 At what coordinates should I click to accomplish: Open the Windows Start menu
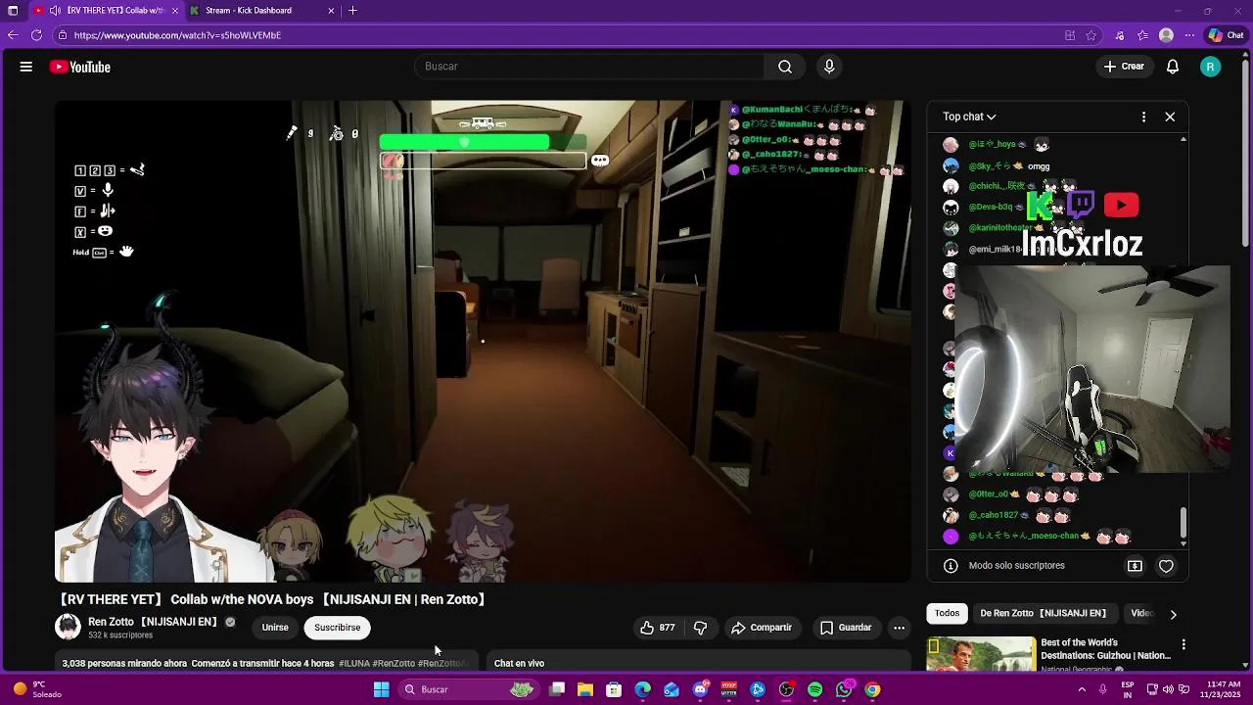382,689
